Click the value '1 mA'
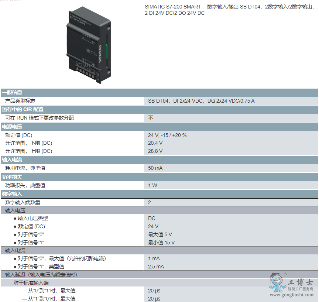319x302 pixels. pos(154,259)
